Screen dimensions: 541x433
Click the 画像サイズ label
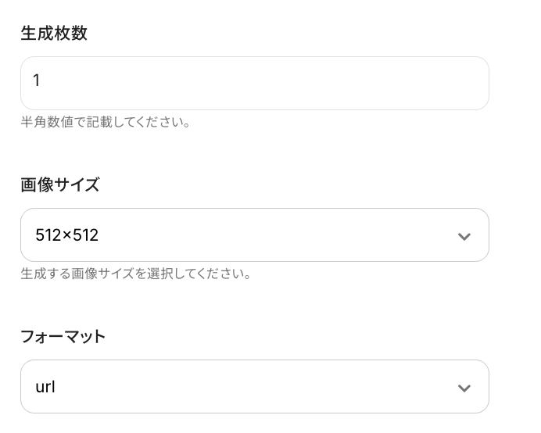click(x=60, y=185)
